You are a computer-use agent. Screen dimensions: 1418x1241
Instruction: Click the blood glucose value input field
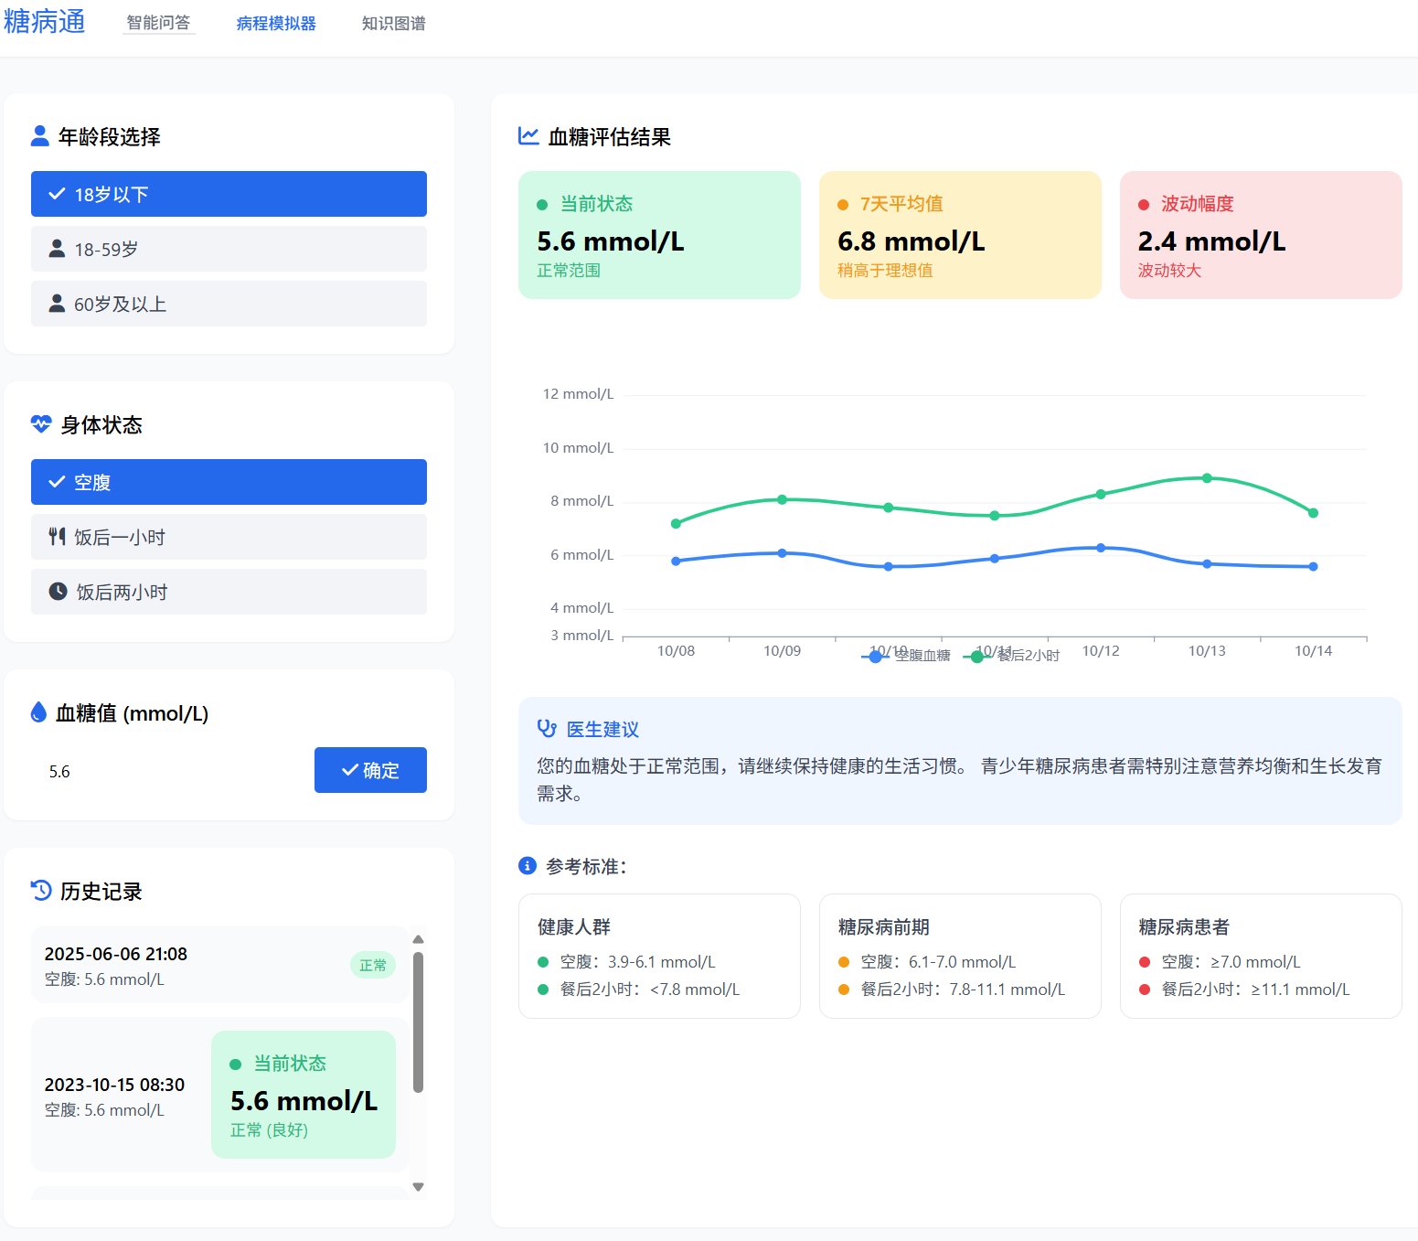(x=165, y=770)
